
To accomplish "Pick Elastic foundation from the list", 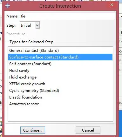I will coord(25,97).
